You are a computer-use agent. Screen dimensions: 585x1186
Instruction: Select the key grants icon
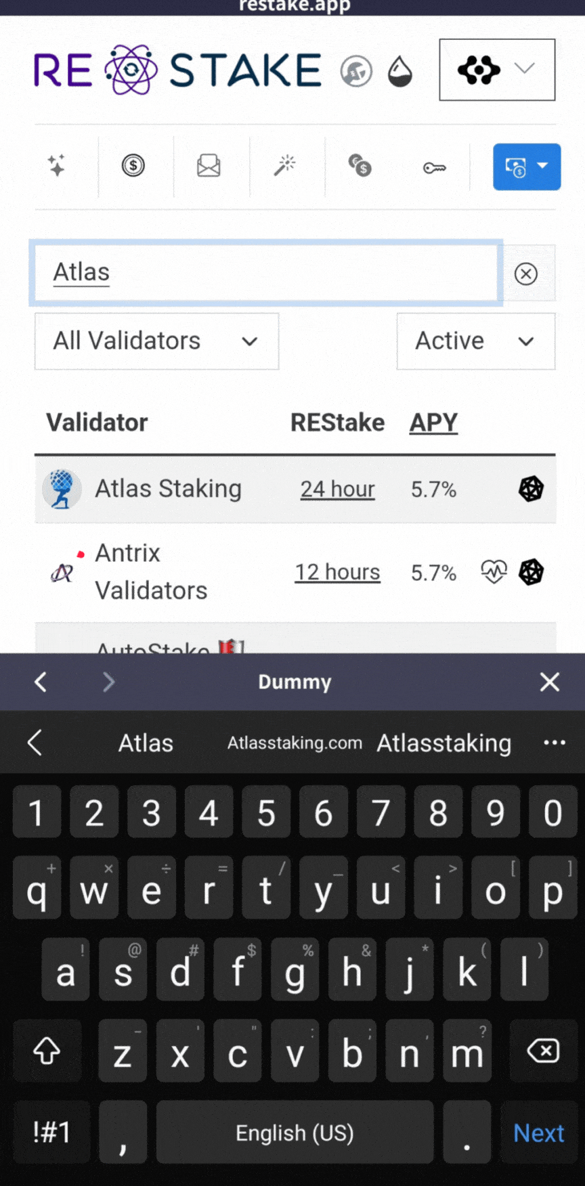(x=435, y=167)
